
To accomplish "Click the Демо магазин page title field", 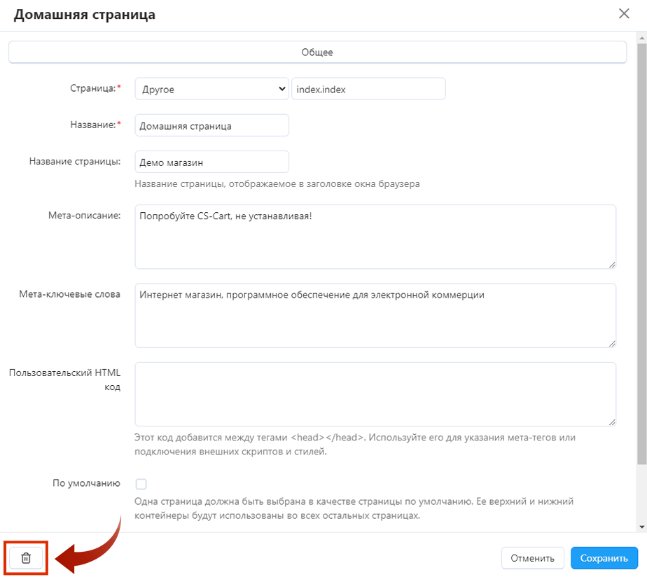I will point(211,162).
